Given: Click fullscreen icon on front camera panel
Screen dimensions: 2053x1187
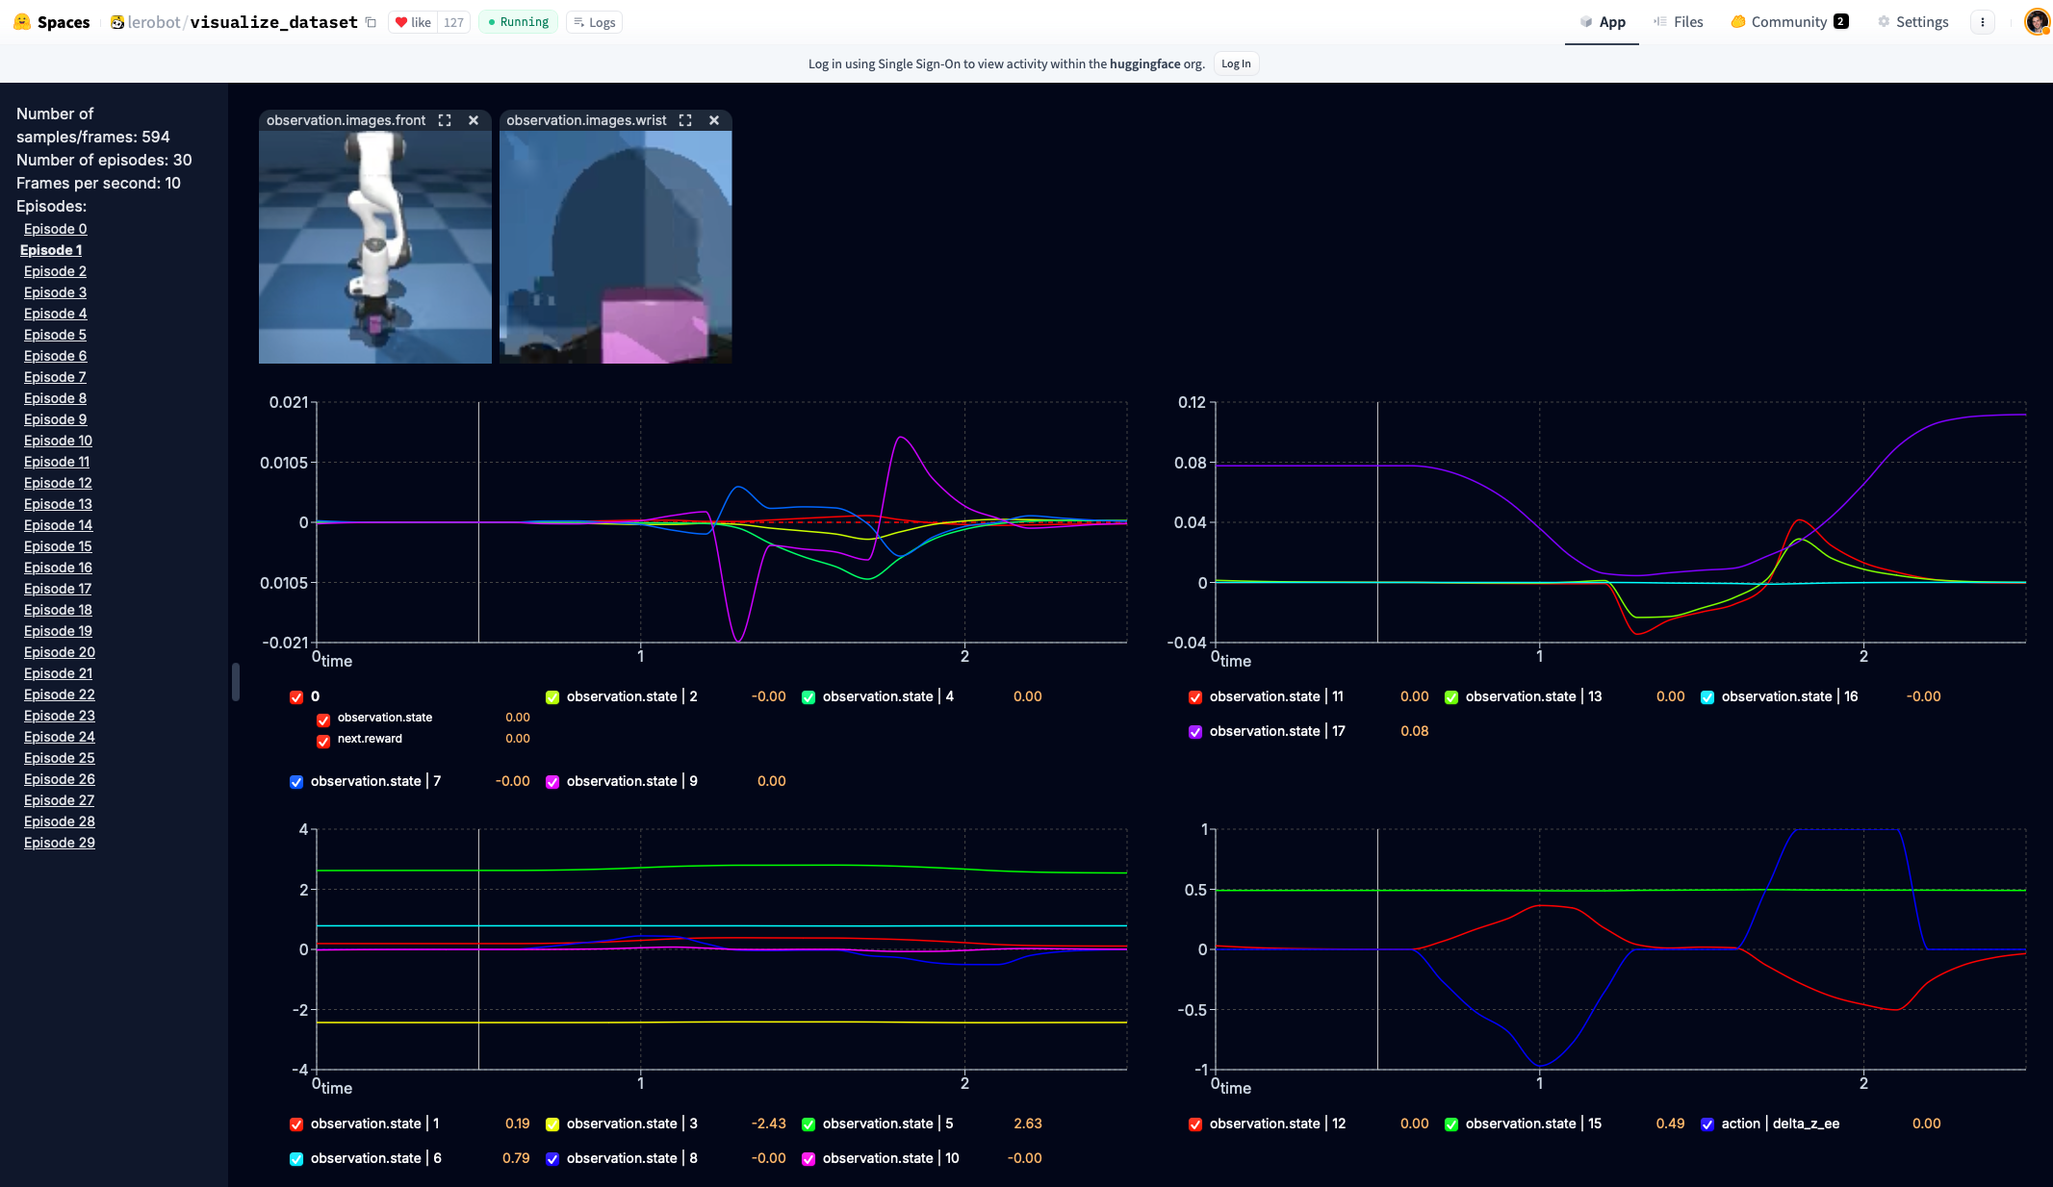Looking at the screenshot, I should point(445,120).
